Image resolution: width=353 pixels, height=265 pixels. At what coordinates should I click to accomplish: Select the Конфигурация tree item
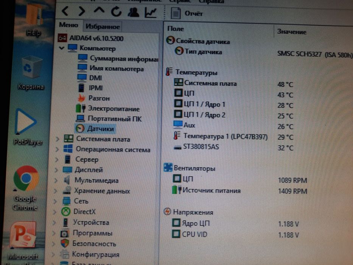click(x=90, y=254)
